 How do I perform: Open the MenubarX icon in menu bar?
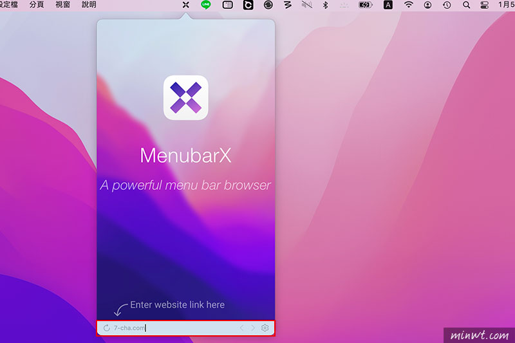pyautogui.click(x=185, y=5)
